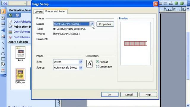The height and width of the screenshot is (107, 190).
Task: Click the printer Properties button
Action: [x=105, y=24]
